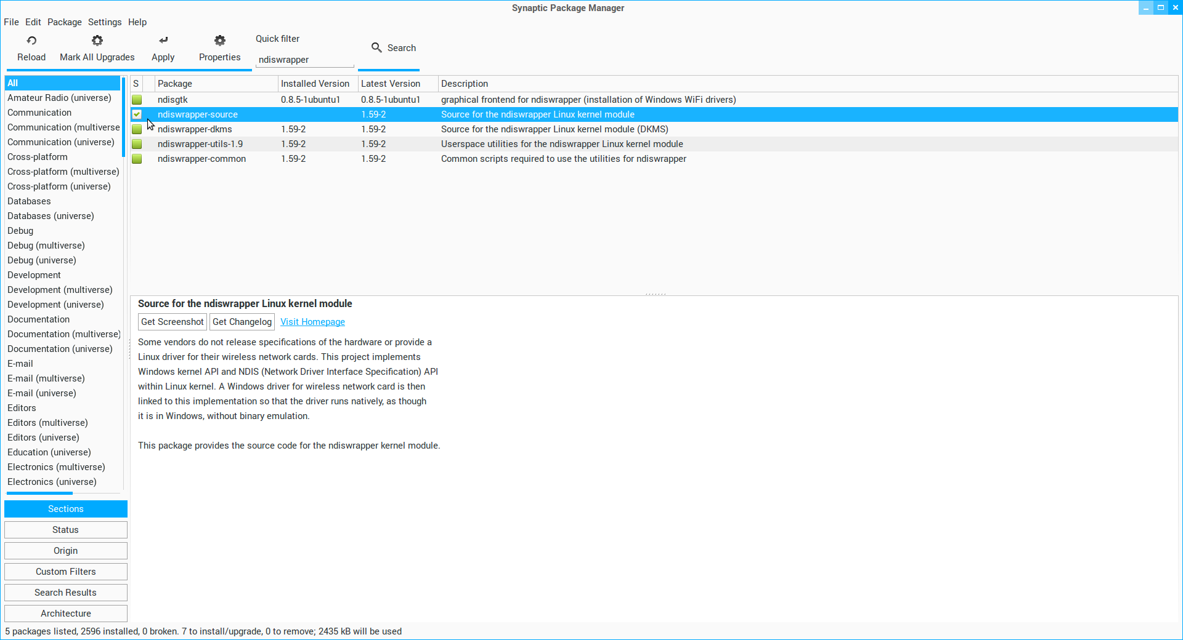
Task: Open package Properties from the toolbar
Action: [219, 48]
